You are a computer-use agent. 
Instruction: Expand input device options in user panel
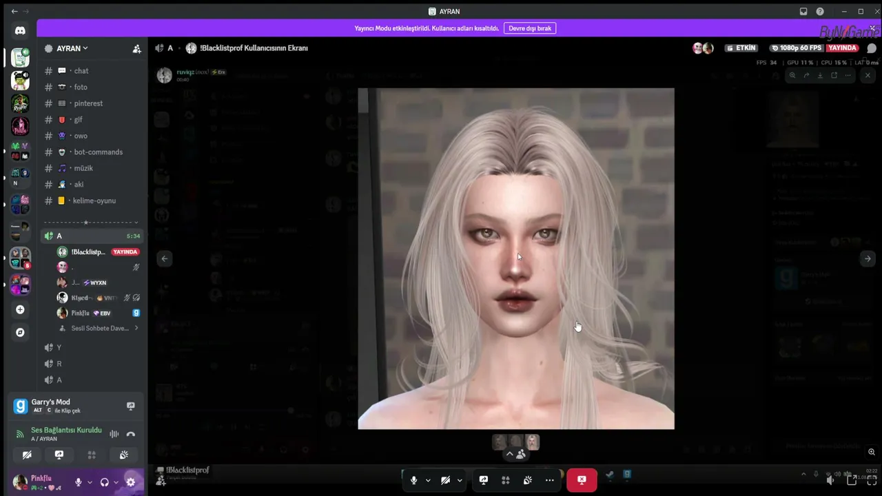point(90,482)
